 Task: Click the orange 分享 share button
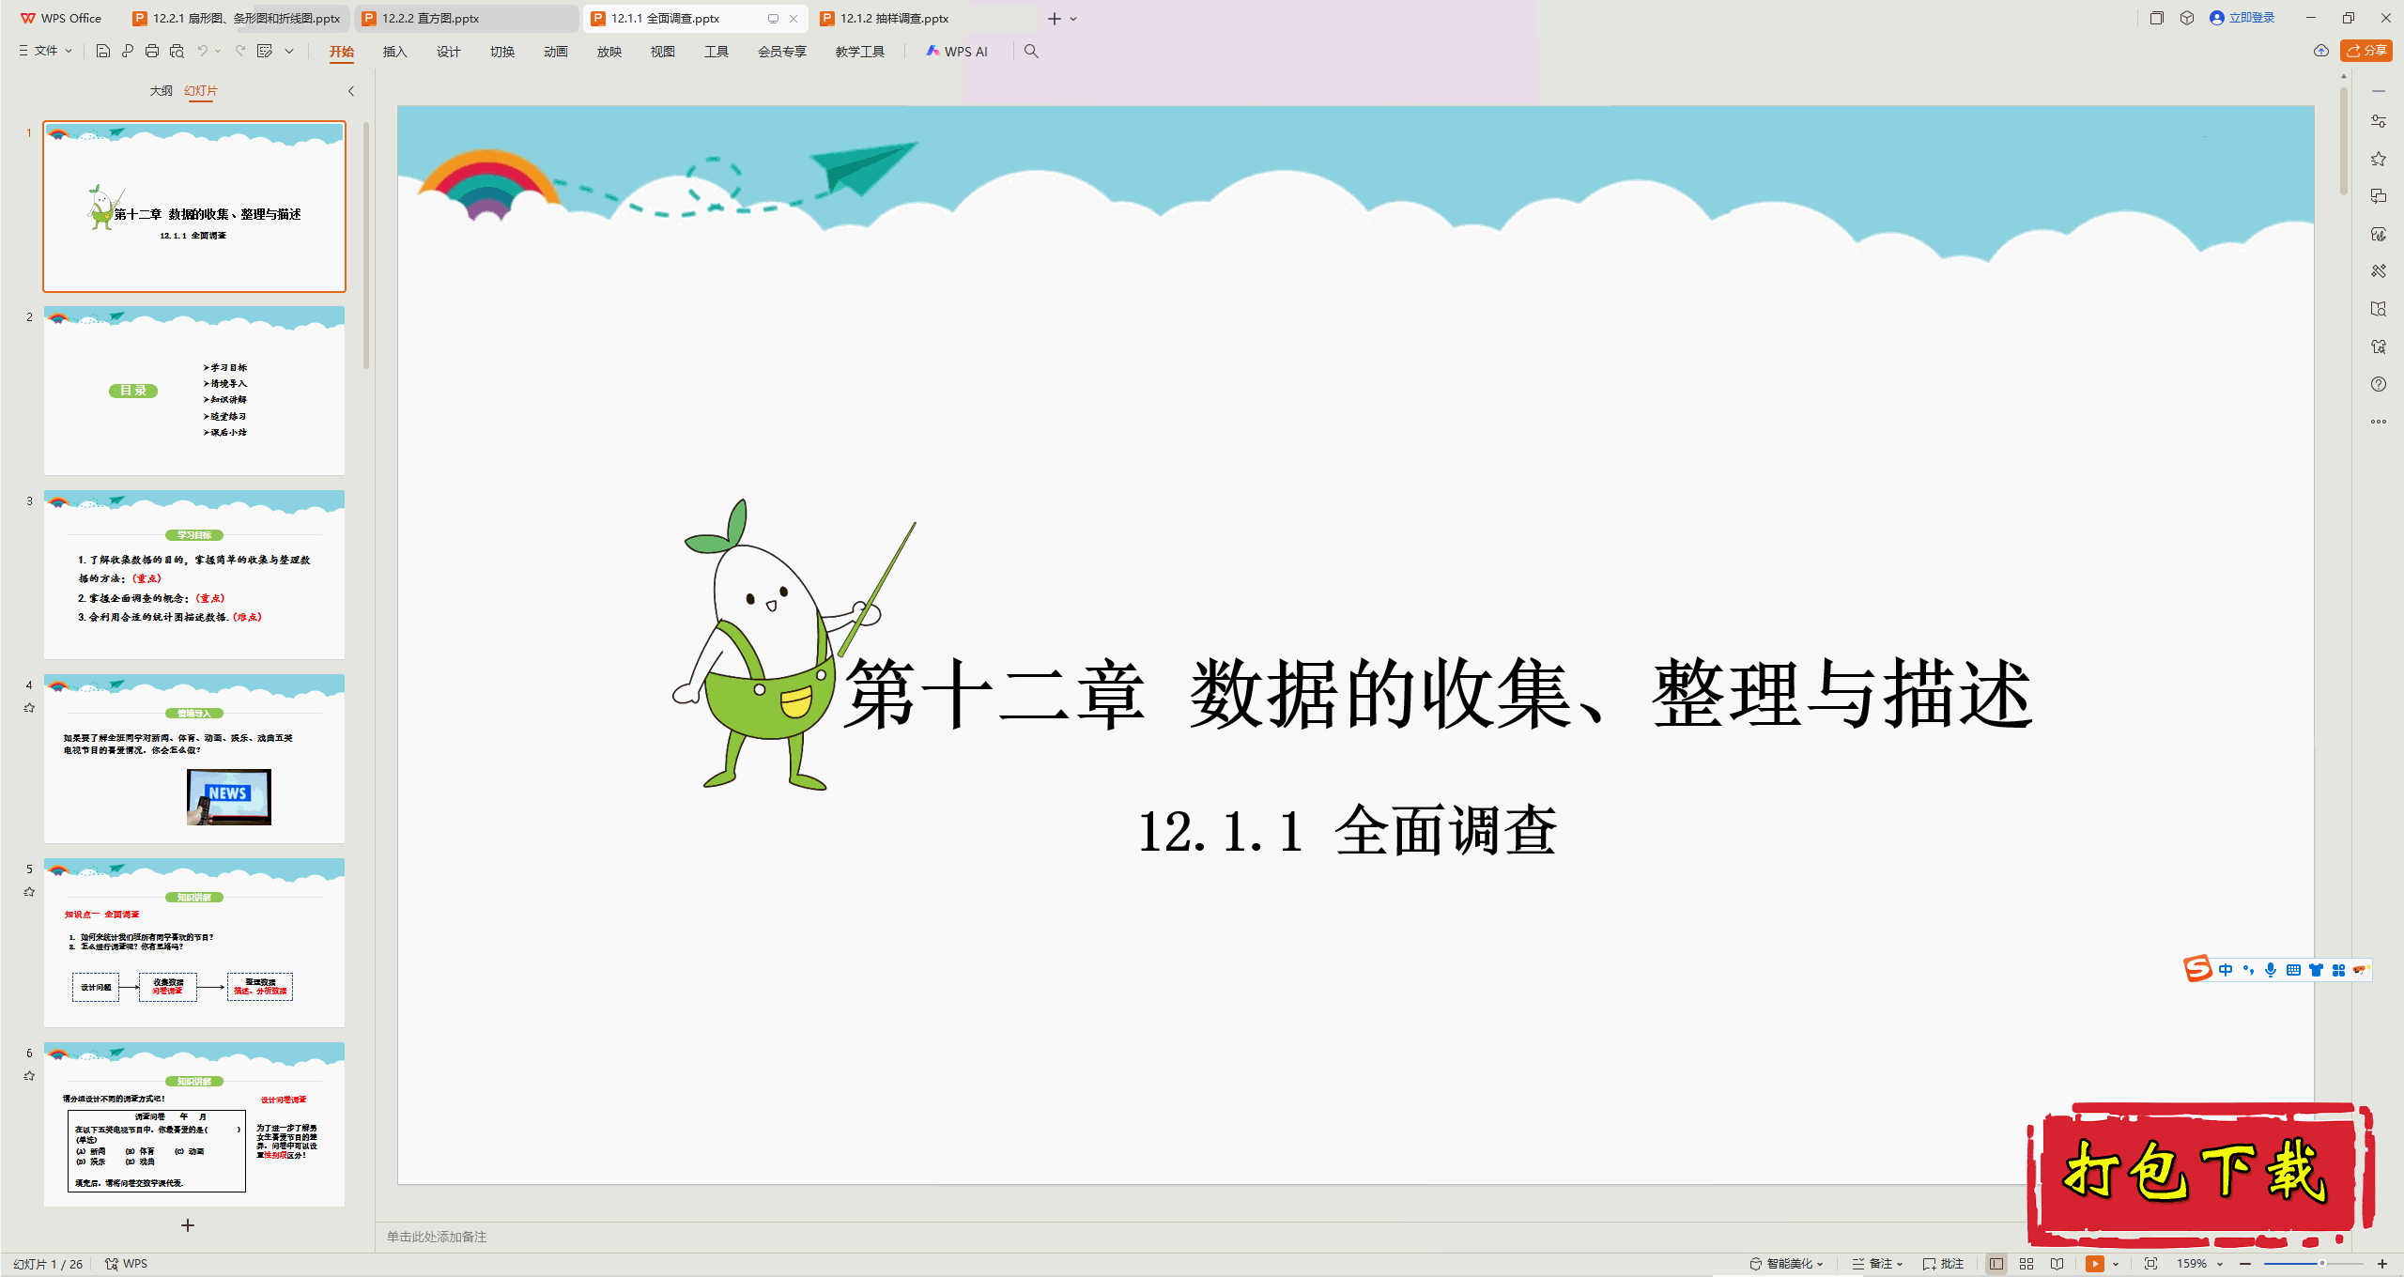pyautogui.click(x=2366, y=51)
